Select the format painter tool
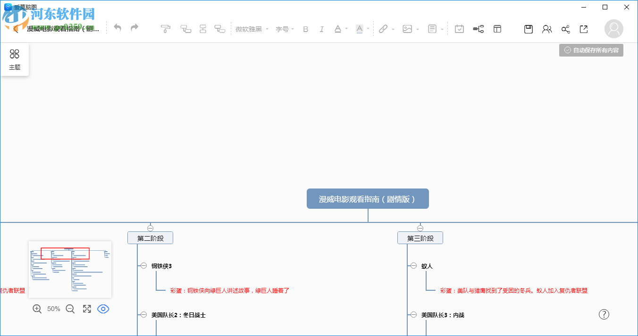Screen dimensions: 638x336 click(166, 29)
